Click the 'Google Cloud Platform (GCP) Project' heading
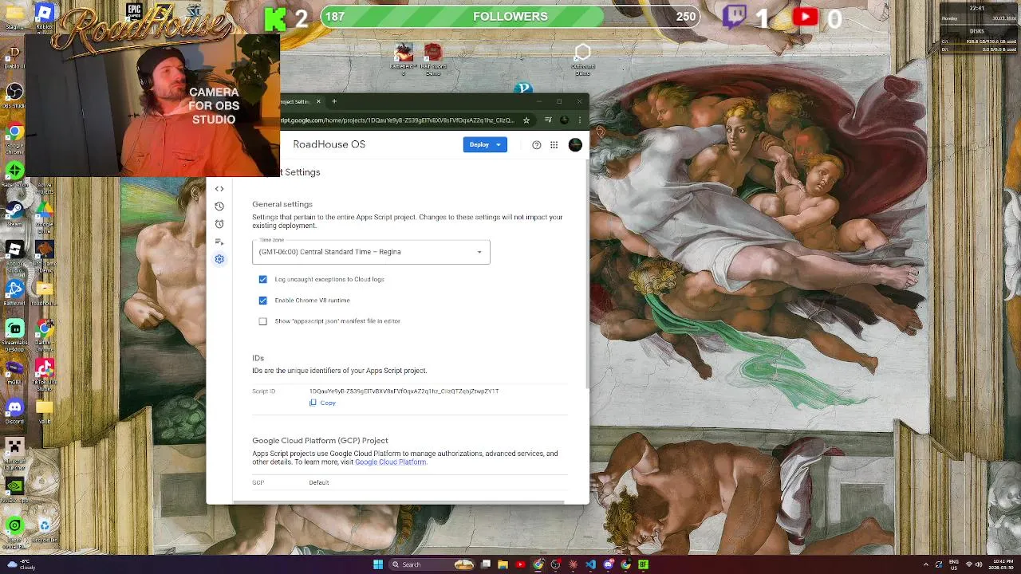Viewport: 1021px width, 574px height. pos(320,441)
